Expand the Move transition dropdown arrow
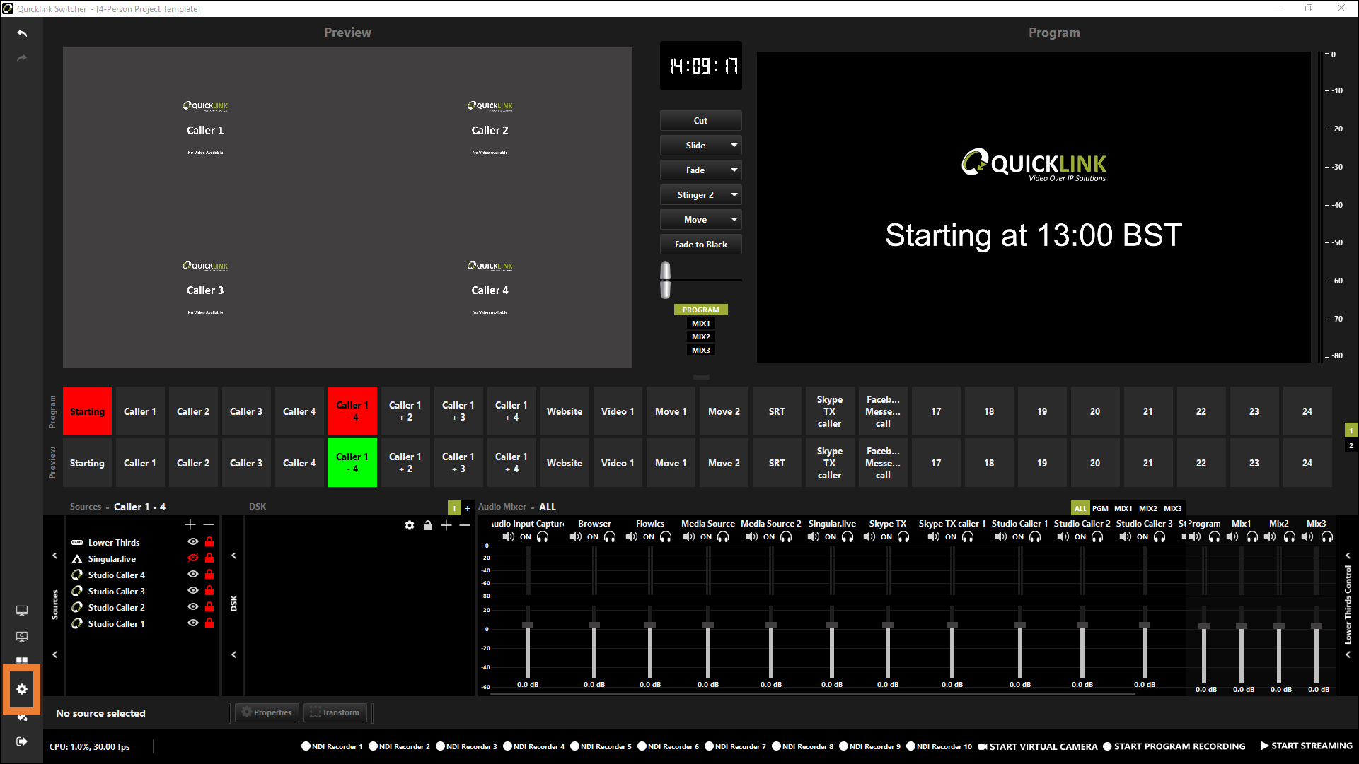 (734, 220)
